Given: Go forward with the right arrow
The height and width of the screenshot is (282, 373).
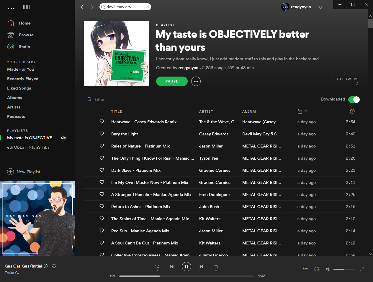Looking at the screenshot, I should point(92,7).
